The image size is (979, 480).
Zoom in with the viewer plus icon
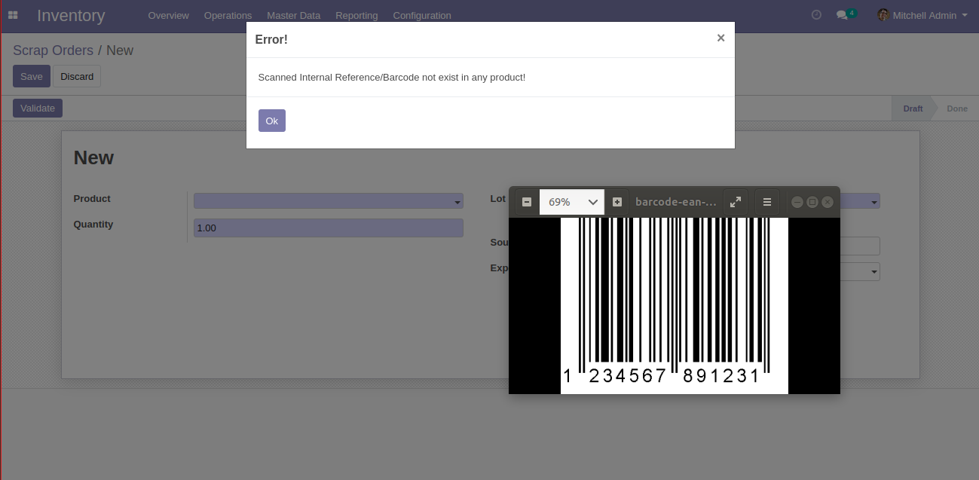(x=617, y=202)
